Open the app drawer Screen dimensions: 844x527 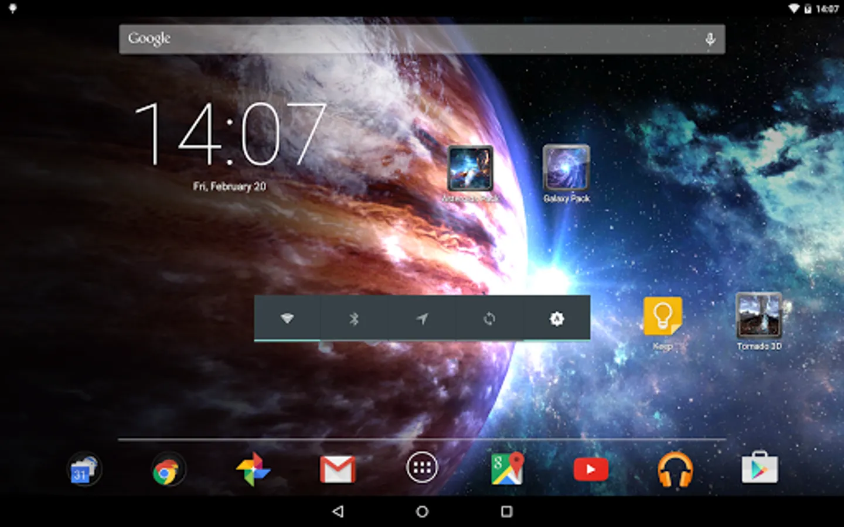pos(422,468)
